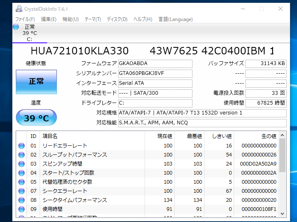297x222 pixels.
Task: Open the 機能(U) menu
Action: [x=71, y=19]
